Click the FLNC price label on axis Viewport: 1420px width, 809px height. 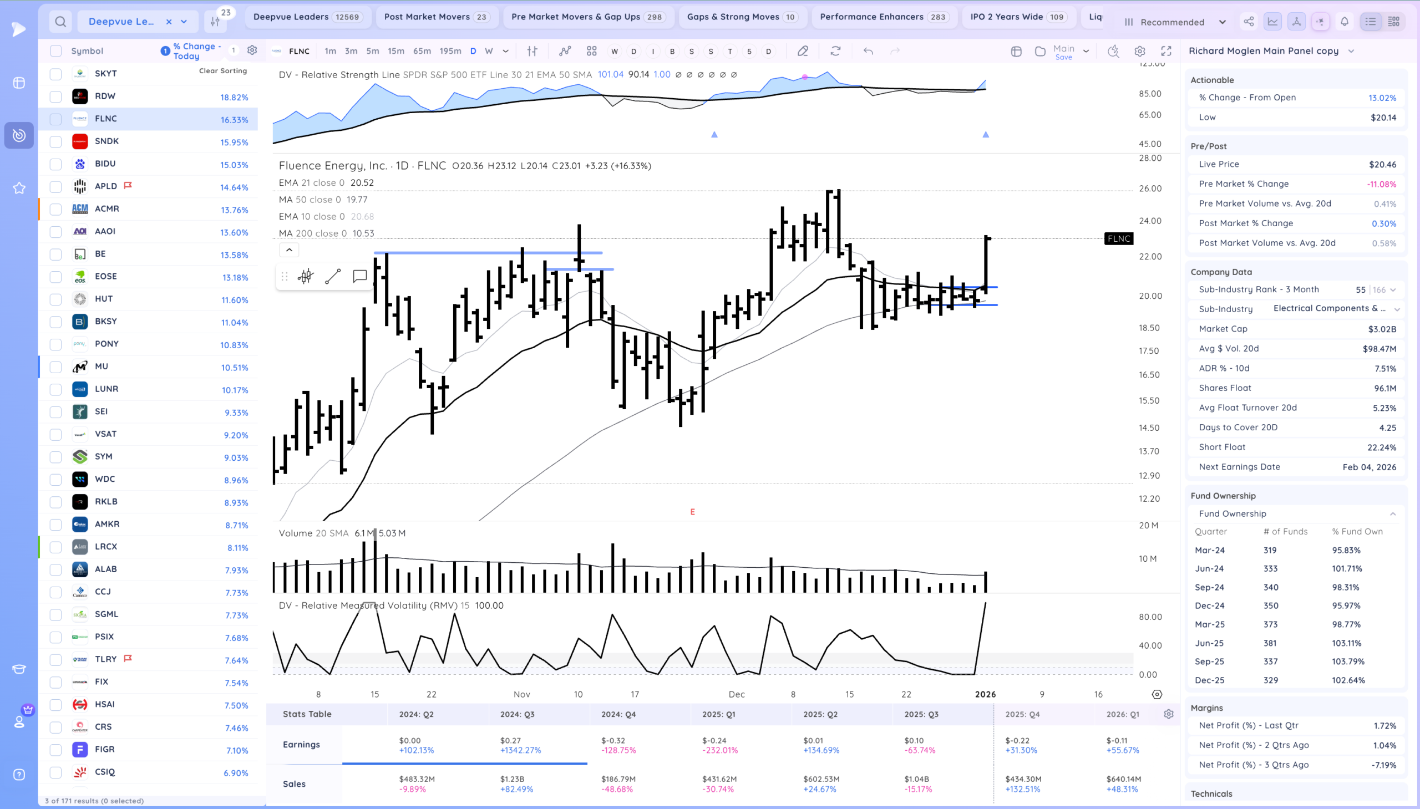point(1118,238)
